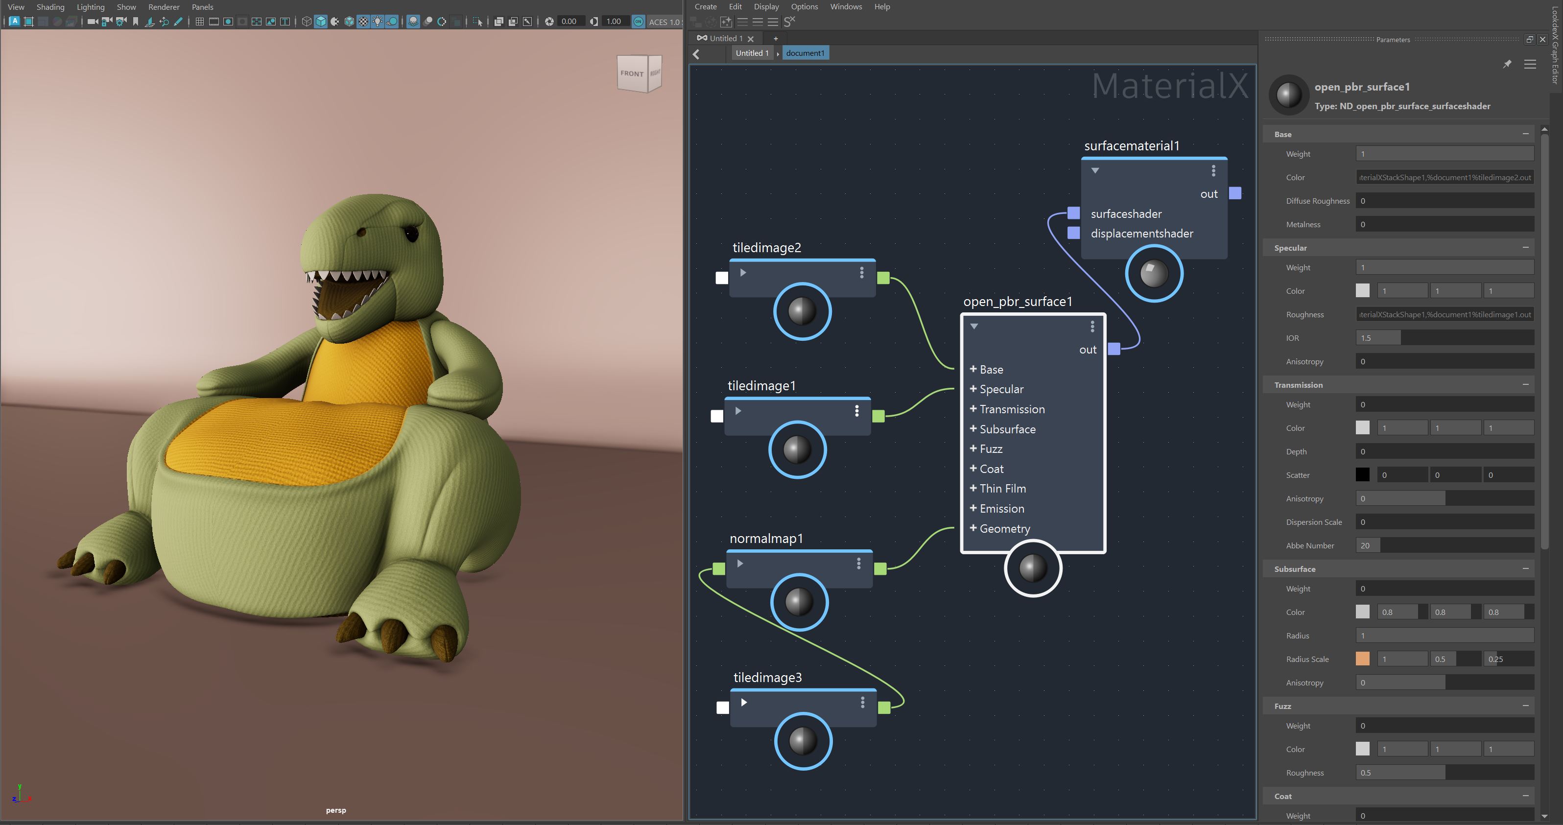Click the lightbulb 'use all lights' icon
This screenshot has height=825, width=1563.
(378, 22)
